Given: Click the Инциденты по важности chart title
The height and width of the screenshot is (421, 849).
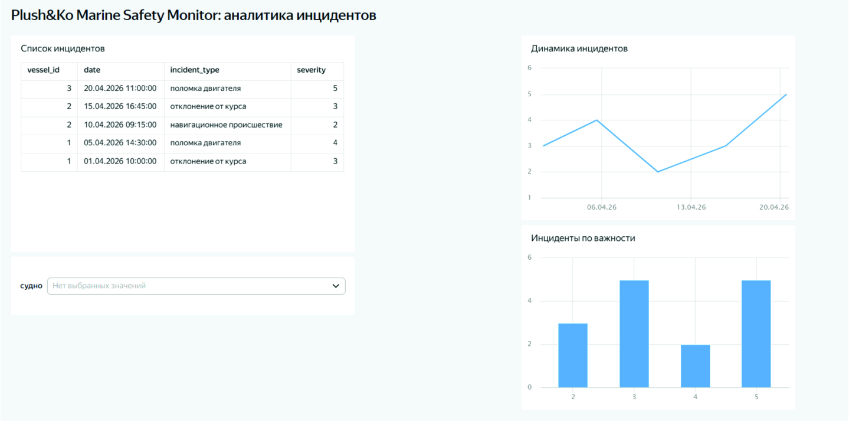Looking at the screenshot, I should [583, 238].
